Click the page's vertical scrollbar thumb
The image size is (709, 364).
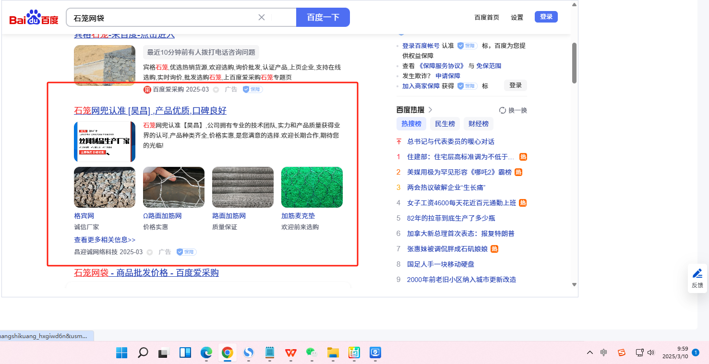coord(574,62)
